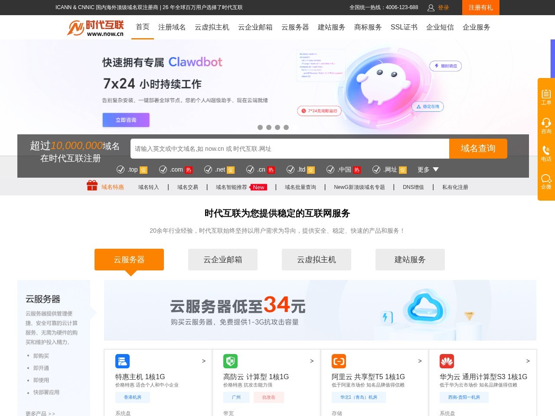Check the .cn domain extension
555x416 pixels.
(x=250, y=169)
